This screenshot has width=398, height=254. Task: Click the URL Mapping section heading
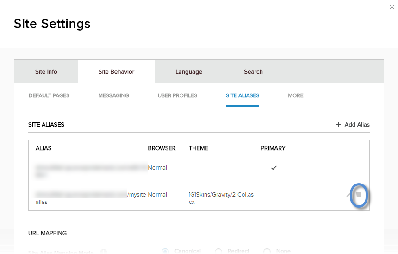[x=47, y=233]
